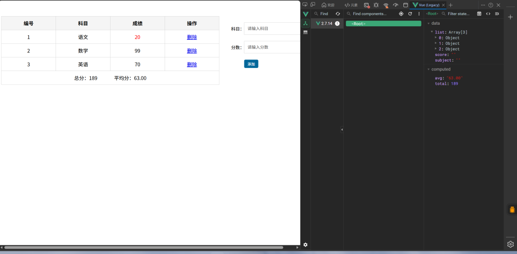Click the 平均分：63.00 text
This screenshot has height=254, width=517.
click(x=130, y=78)
